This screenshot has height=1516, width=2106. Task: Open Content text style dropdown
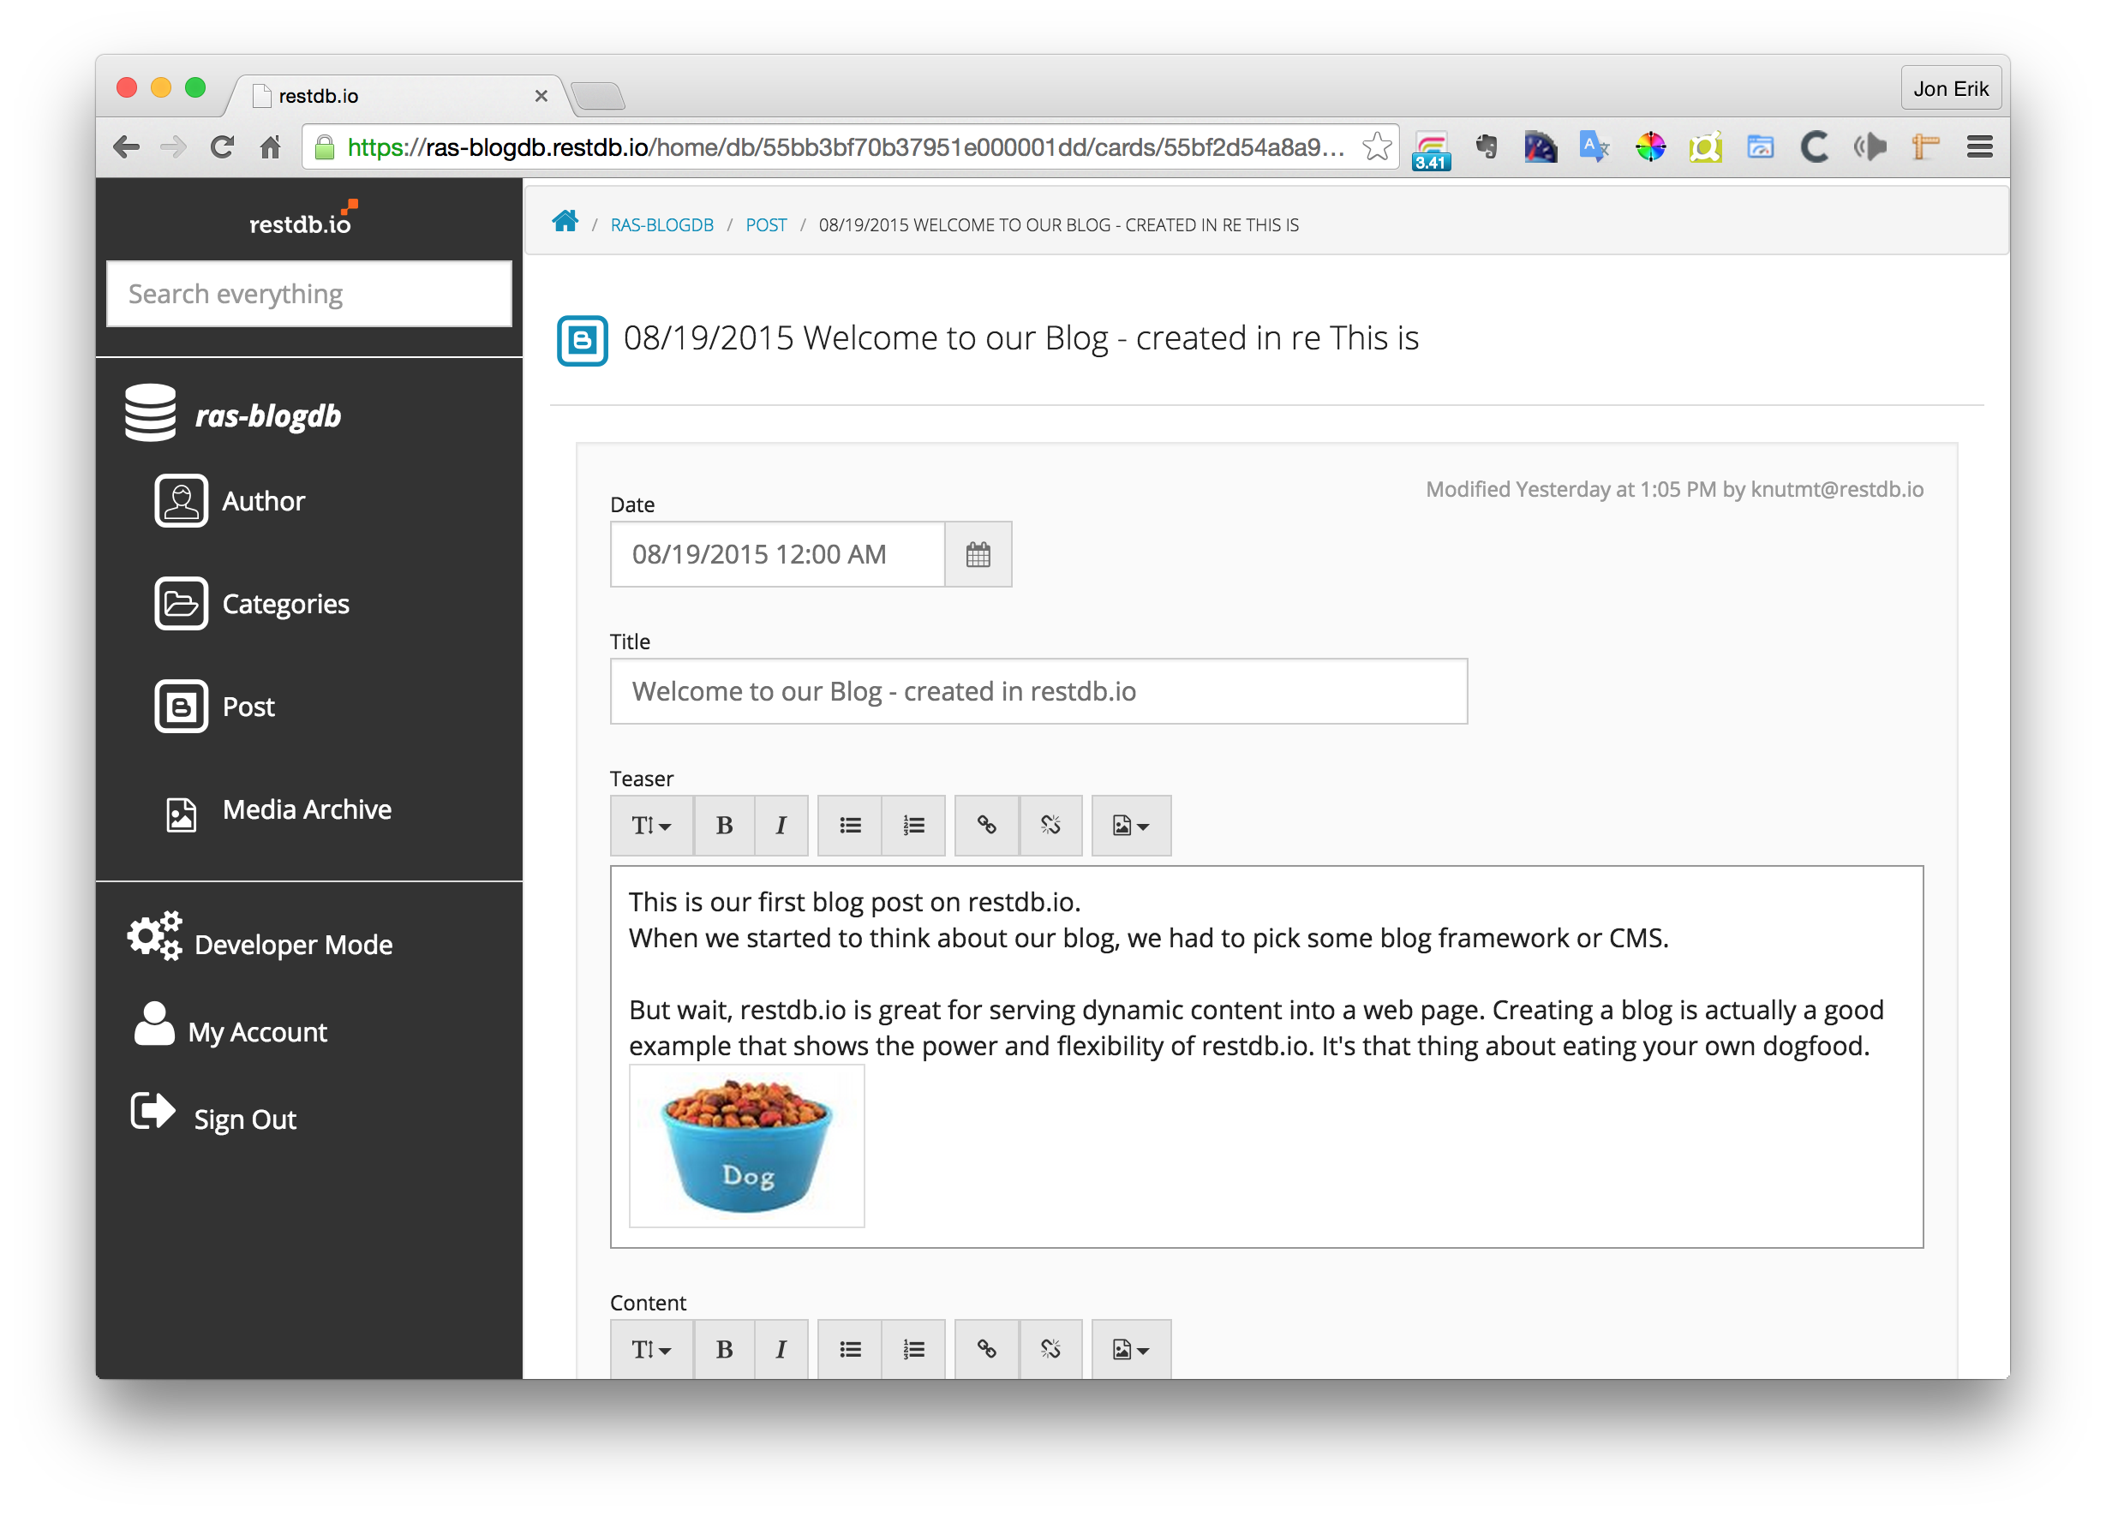tap(651, 1350)
